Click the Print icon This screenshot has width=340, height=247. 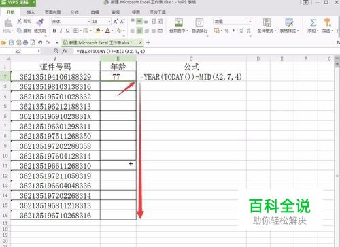[25, 42]
